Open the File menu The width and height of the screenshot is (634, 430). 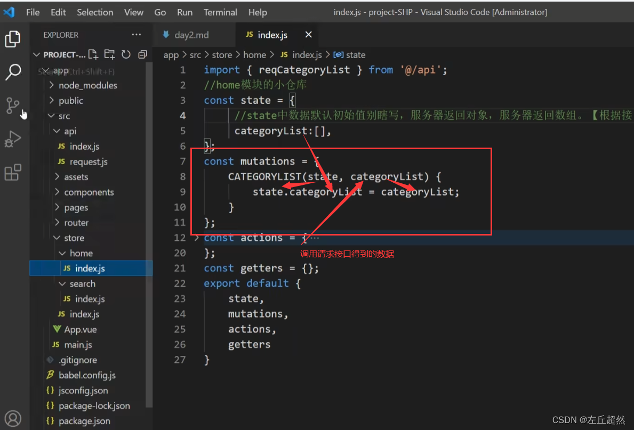pyautogui.click(x=33, y=12)
